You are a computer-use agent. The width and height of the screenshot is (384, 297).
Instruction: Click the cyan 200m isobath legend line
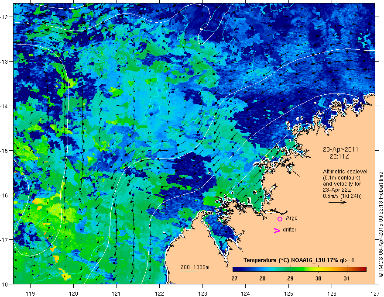189,272
